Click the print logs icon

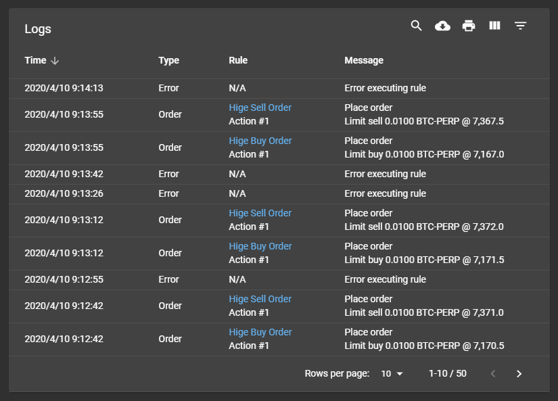469,26
